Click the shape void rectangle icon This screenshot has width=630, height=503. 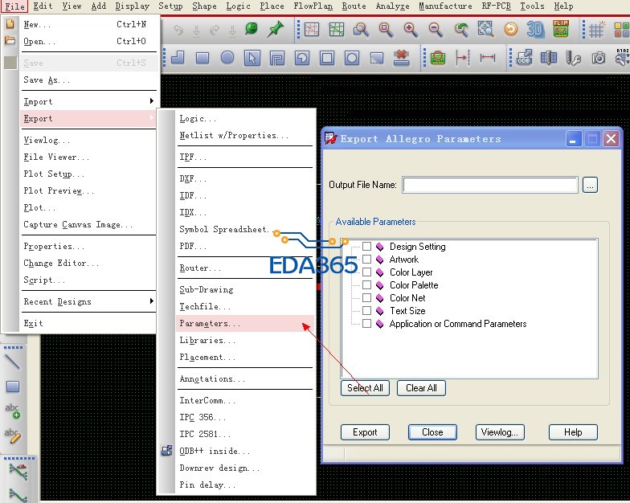point(327,58)
